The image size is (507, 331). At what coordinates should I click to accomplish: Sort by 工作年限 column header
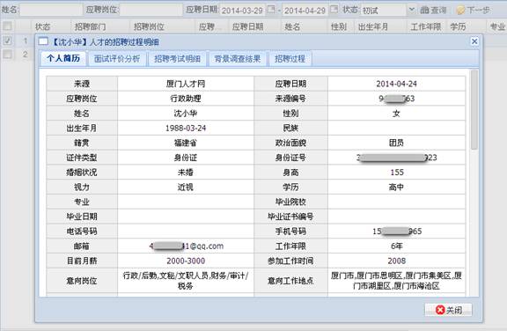(426, 26)
